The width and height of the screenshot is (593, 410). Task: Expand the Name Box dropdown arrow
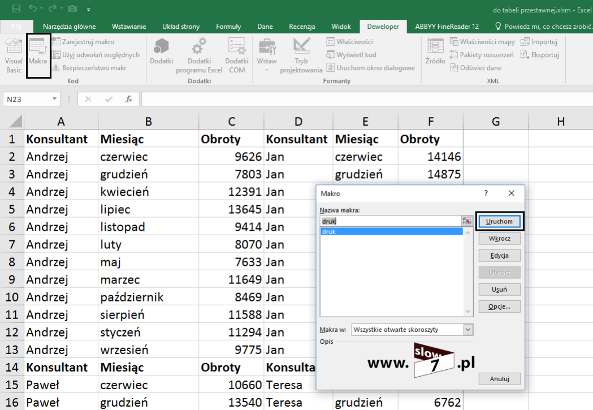(54, 99)
